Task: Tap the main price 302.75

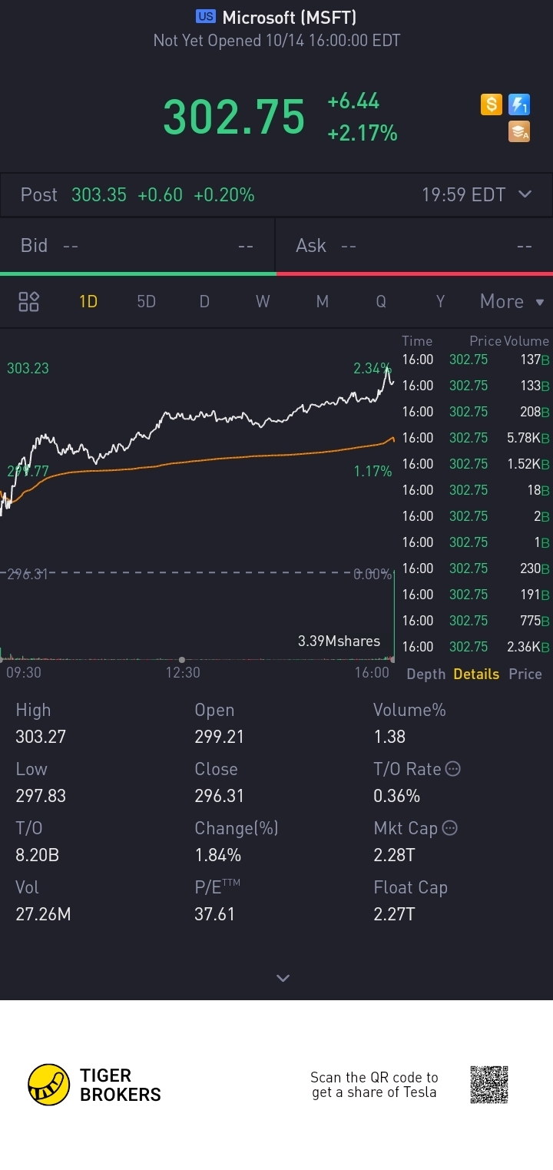Action: [234, 117]
